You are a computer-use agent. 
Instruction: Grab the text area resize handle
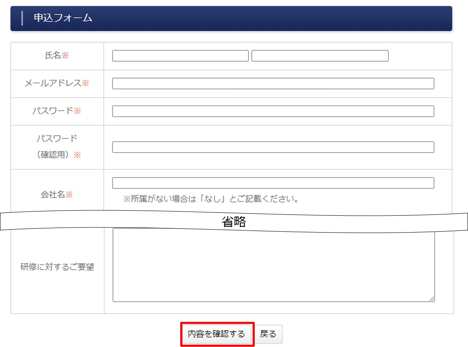click(x=432, y=299)
